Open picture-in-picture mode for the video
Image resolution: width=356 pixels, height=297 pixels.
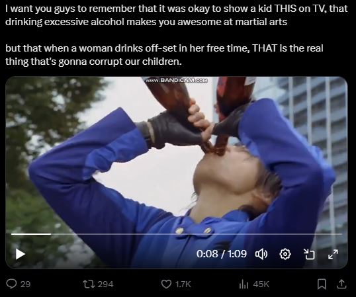309,254
